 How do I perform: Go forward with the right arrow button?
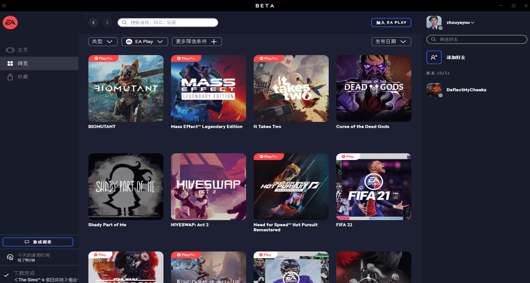click(x=107, y=23)
